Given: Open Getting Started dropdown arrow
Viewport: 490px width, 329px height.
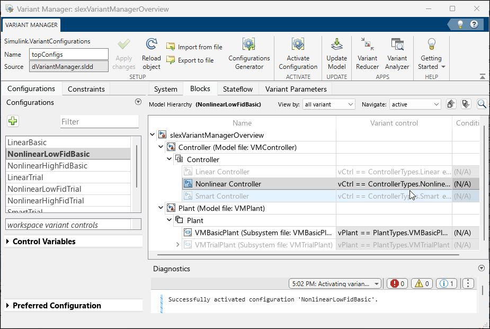Looking at the screenshot, I should click(443, 67).
